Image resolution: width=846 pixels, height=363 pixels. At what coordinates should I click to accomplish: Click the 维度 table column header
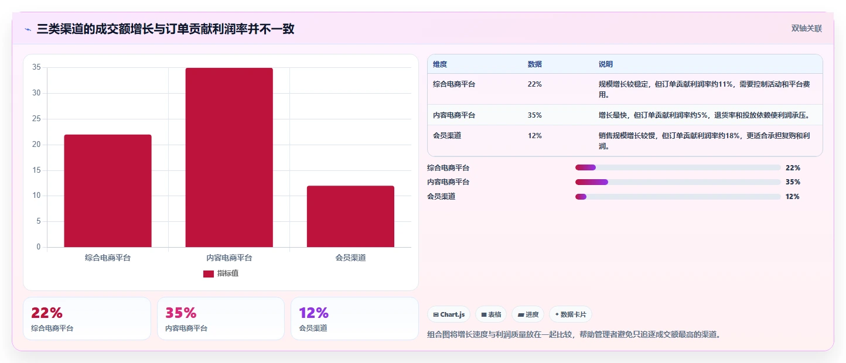pos(440,64)
